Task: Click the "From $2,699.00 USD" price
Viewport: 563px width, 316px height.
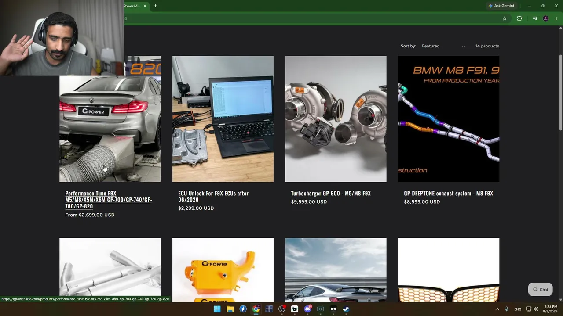Action: [90, 215]
